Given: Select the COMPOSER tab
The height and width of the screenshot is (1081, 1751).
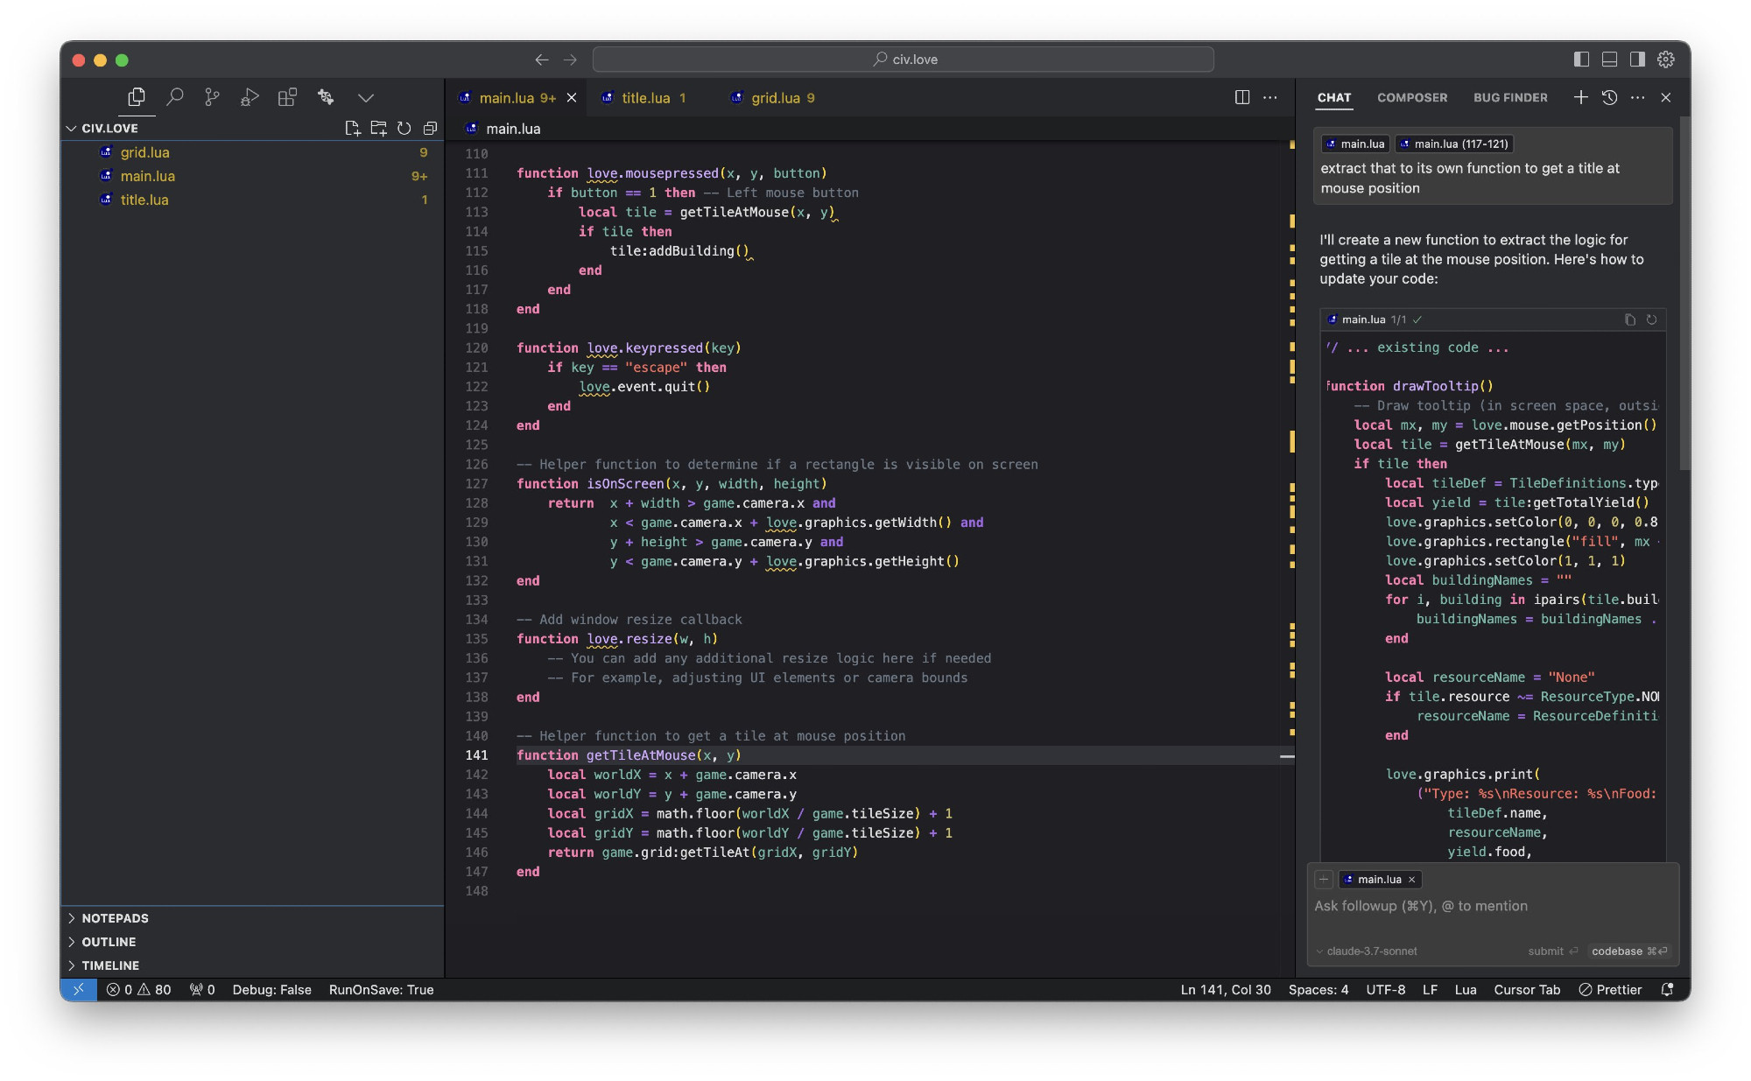Looking at the screenshot, I should pos(1412,98).
